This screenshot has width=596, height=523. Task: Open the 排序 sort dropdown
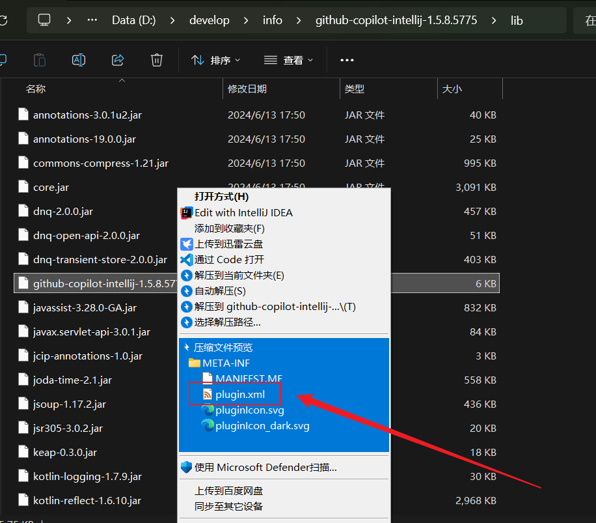coord(215,60)
